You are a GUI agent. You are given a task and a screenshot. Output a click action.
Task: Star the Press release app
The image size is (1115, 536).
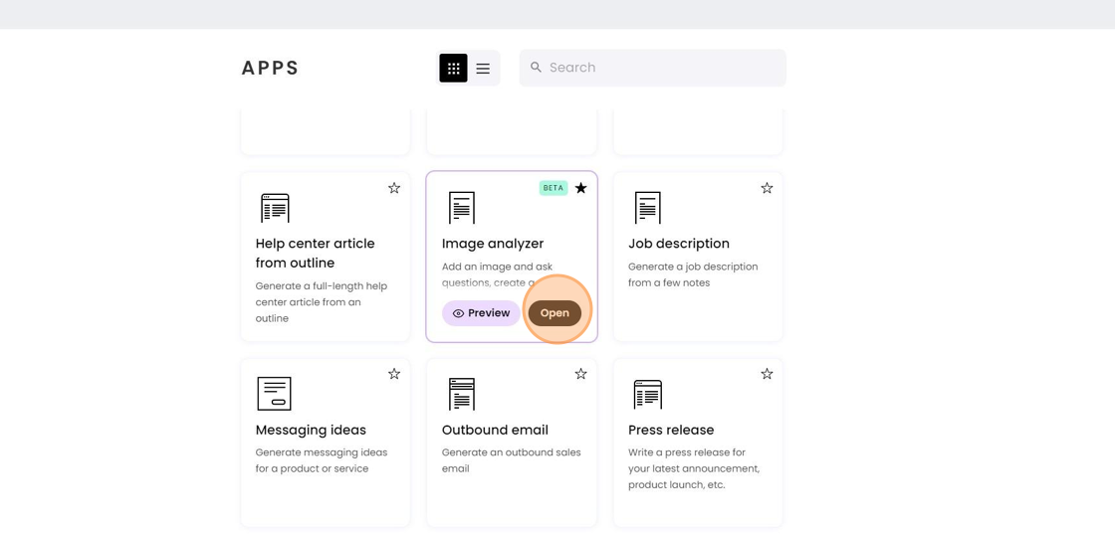pos(767,374)
